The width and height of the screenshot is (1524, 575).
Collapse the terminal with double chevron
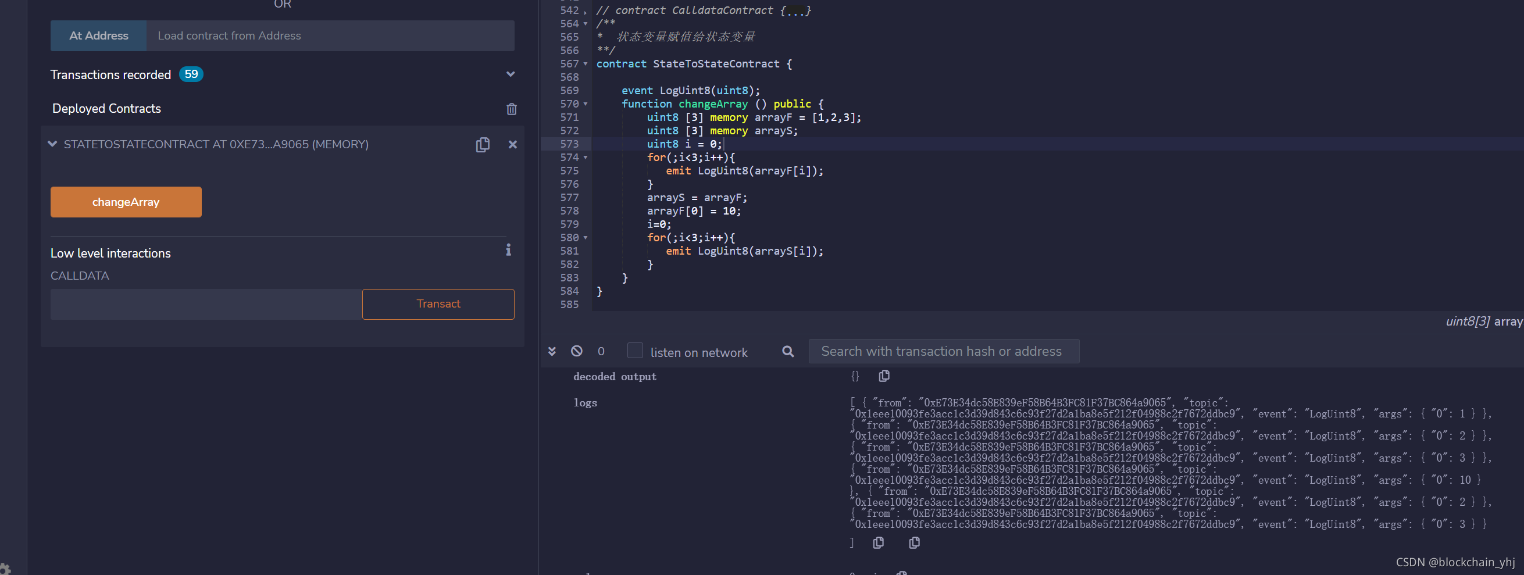pyautogui.click(x=552, y=351)
